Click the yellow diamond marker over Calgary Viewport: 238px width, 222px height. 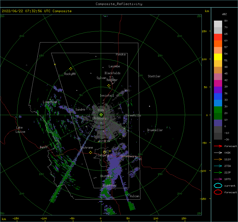(x=104, y=152)
